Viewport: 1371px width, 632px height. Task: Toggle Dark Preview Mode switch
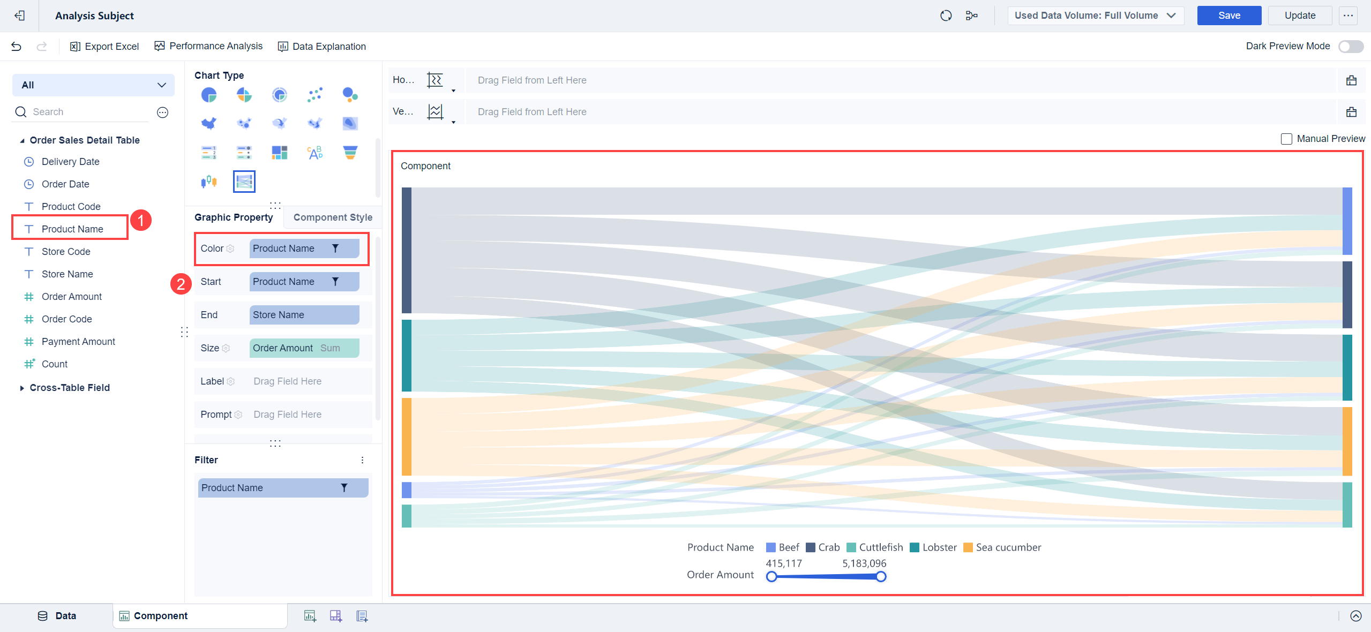[x=1350, y=47]
